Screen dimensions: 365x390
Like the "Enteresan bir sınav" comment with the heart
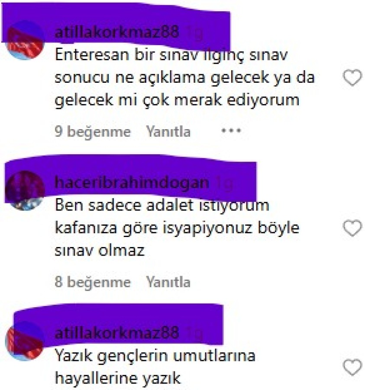coord(352,78)
